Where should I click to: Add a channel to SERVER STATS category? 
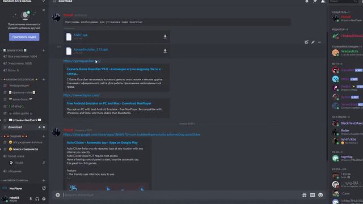(x=44, y=50)
